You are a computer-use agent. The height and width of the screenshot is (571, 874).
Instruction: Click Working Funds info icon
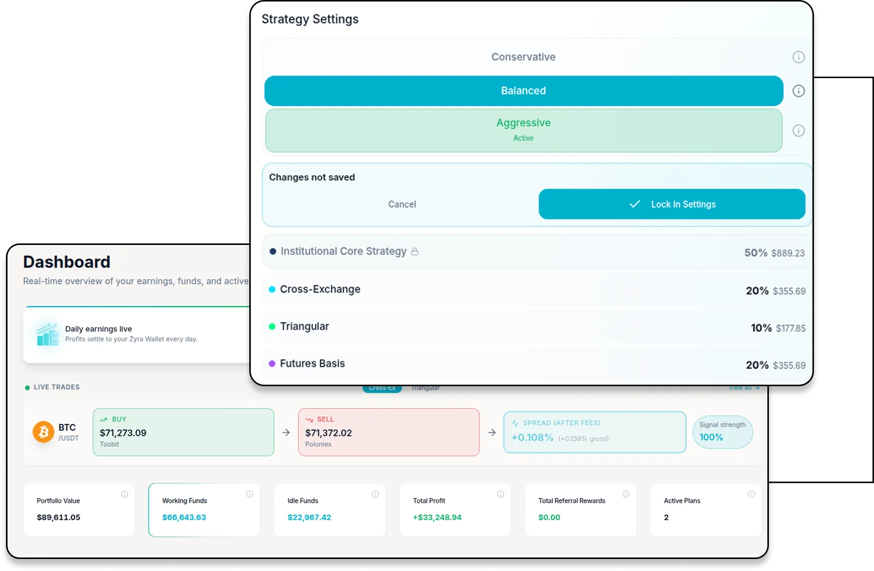click(250, 494)
